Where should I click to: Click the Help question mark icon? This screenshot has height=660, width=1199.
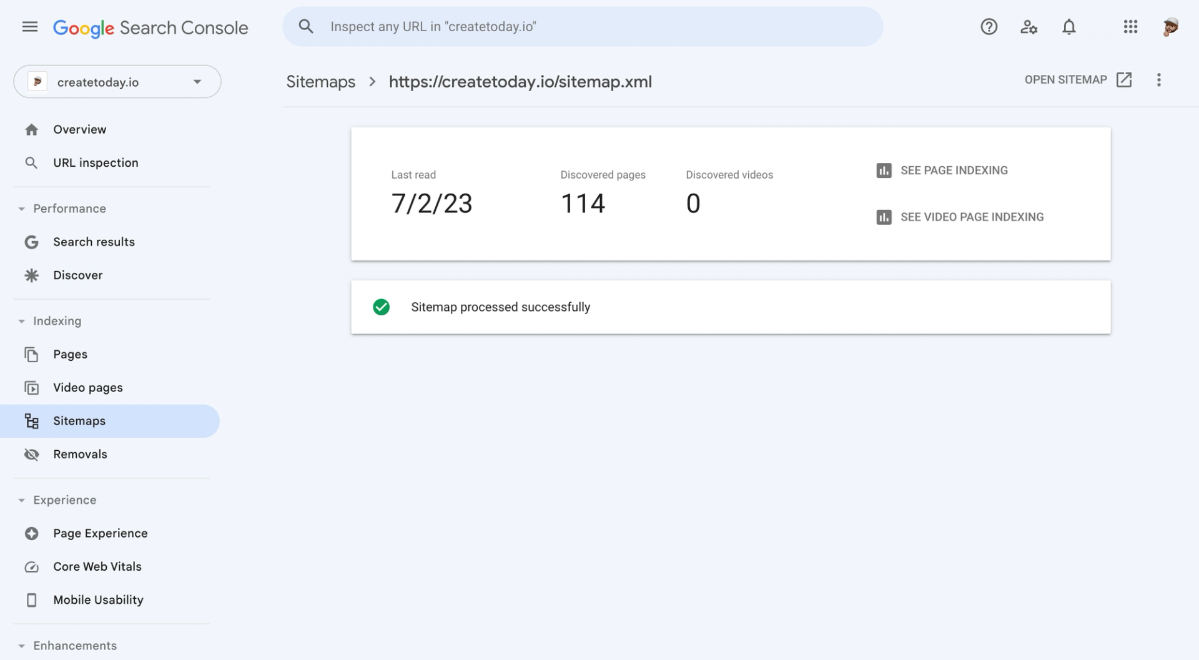[x=989, y=27]
